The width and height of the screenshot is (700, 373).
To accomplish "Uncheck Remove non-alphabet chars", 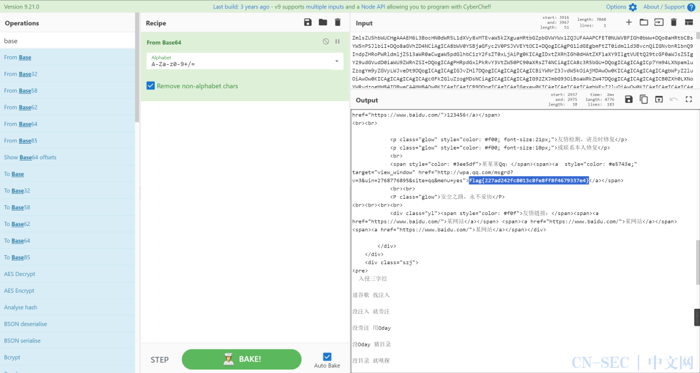I will pyautogui.click(x=151, y=85).
